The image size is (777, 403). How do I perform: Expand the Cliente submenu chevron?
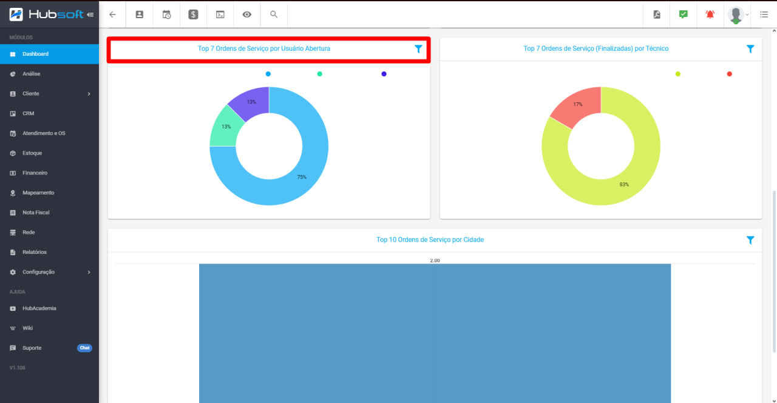[x=89, y=94]
